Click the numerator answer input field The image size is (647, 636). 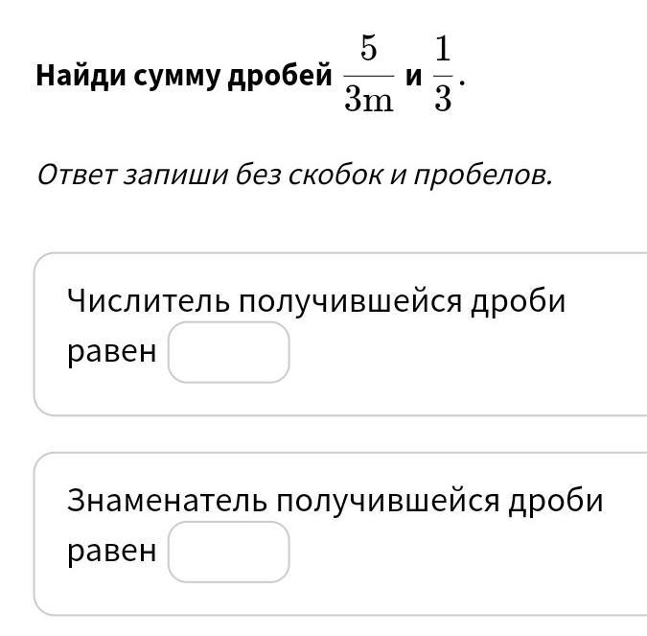coord(228,353)
